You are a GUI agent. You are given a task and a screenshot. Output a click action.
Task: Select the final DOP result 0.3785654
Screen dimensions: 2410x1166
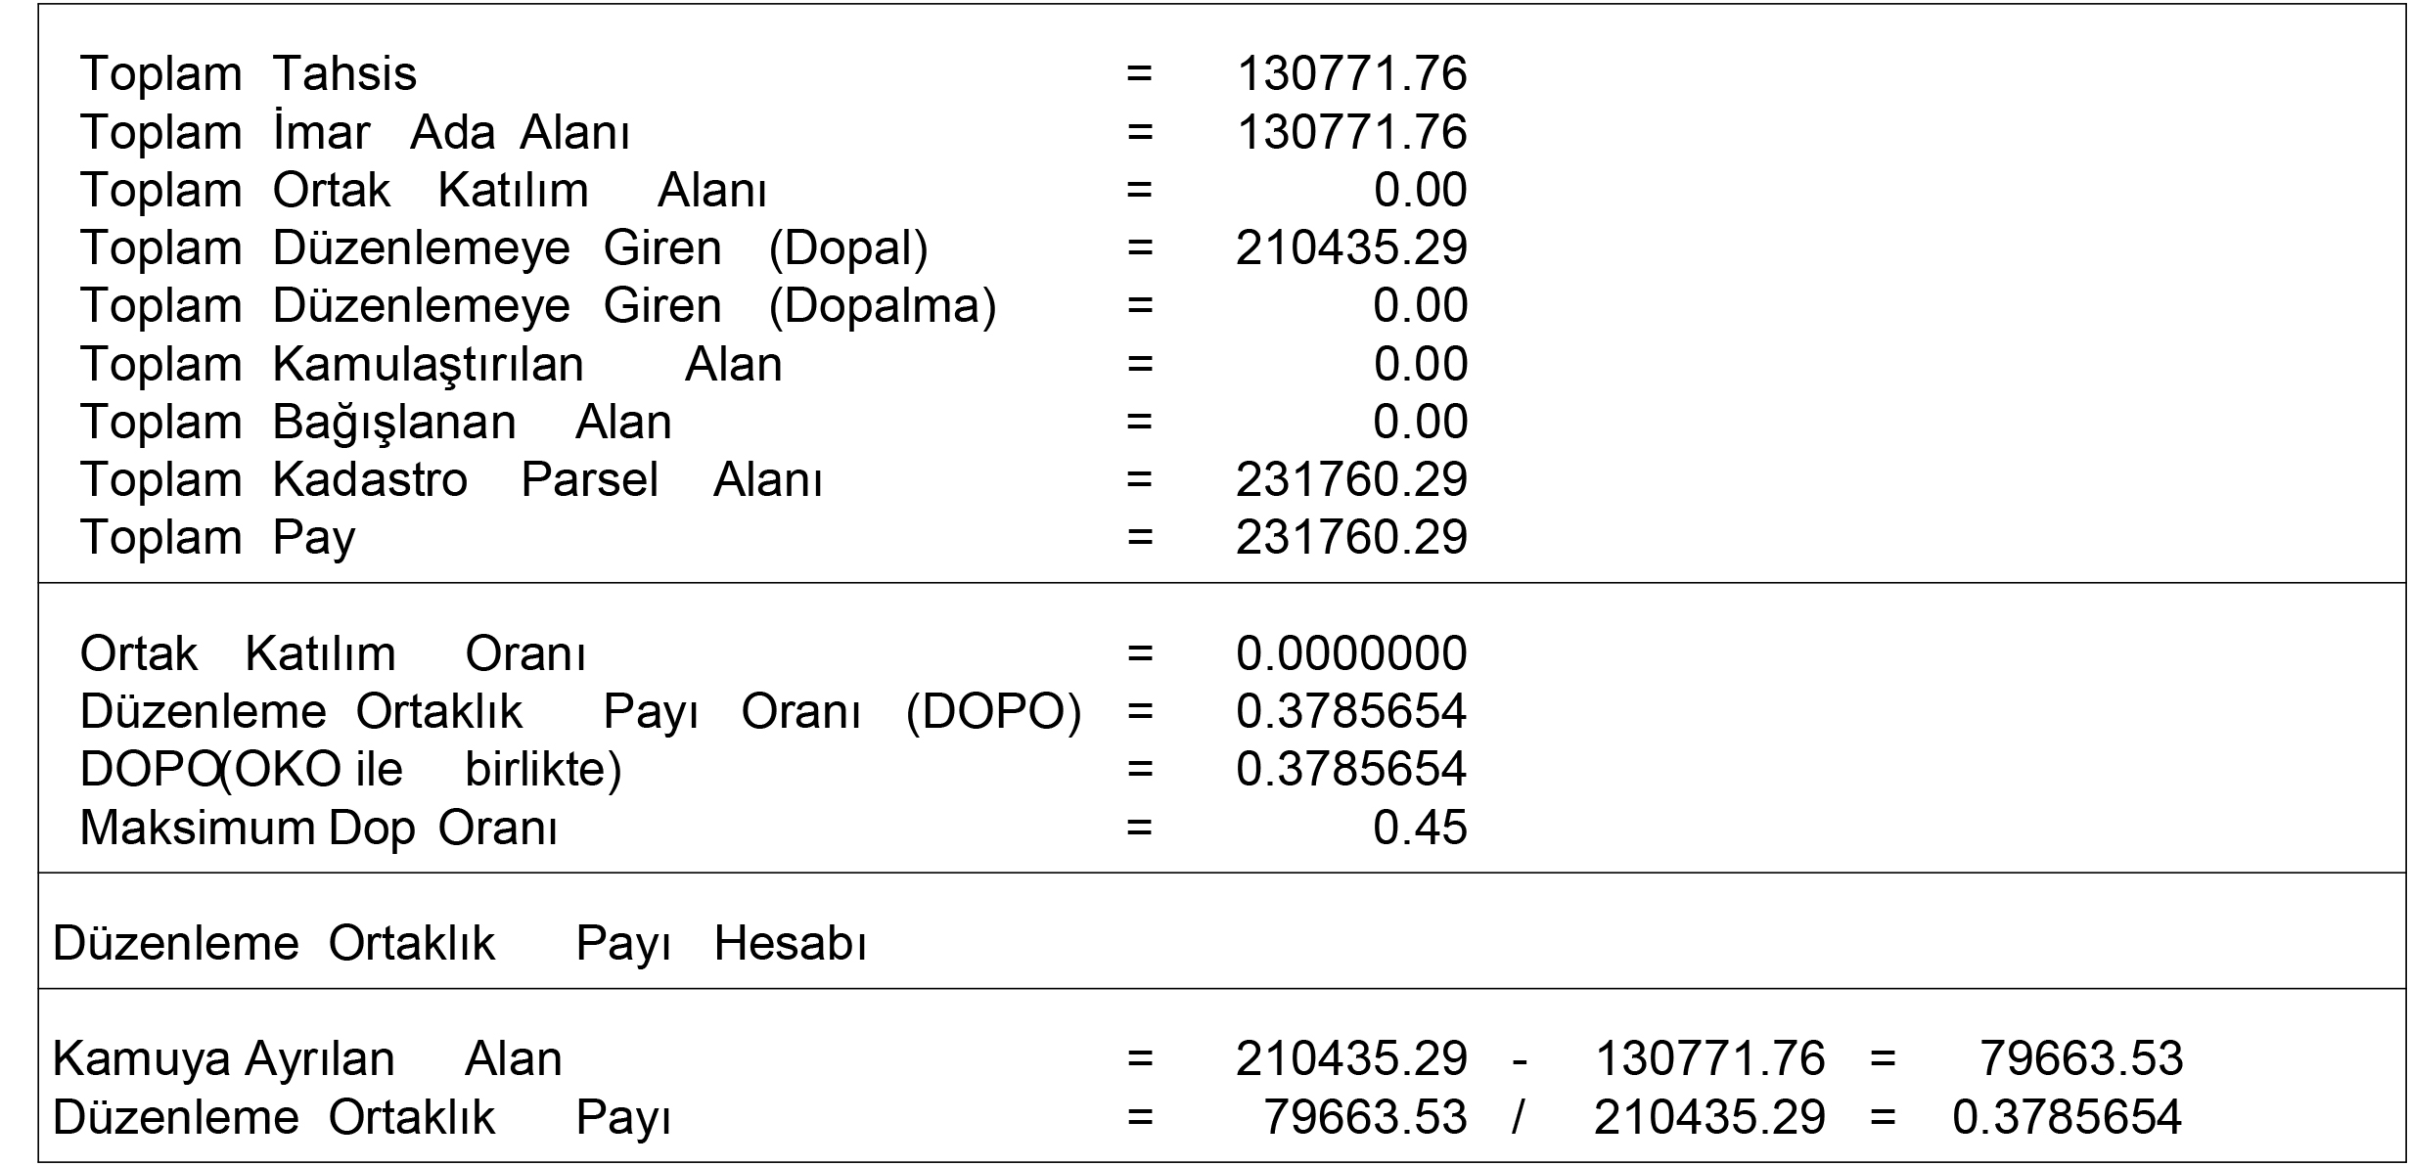(2068, 1117)
